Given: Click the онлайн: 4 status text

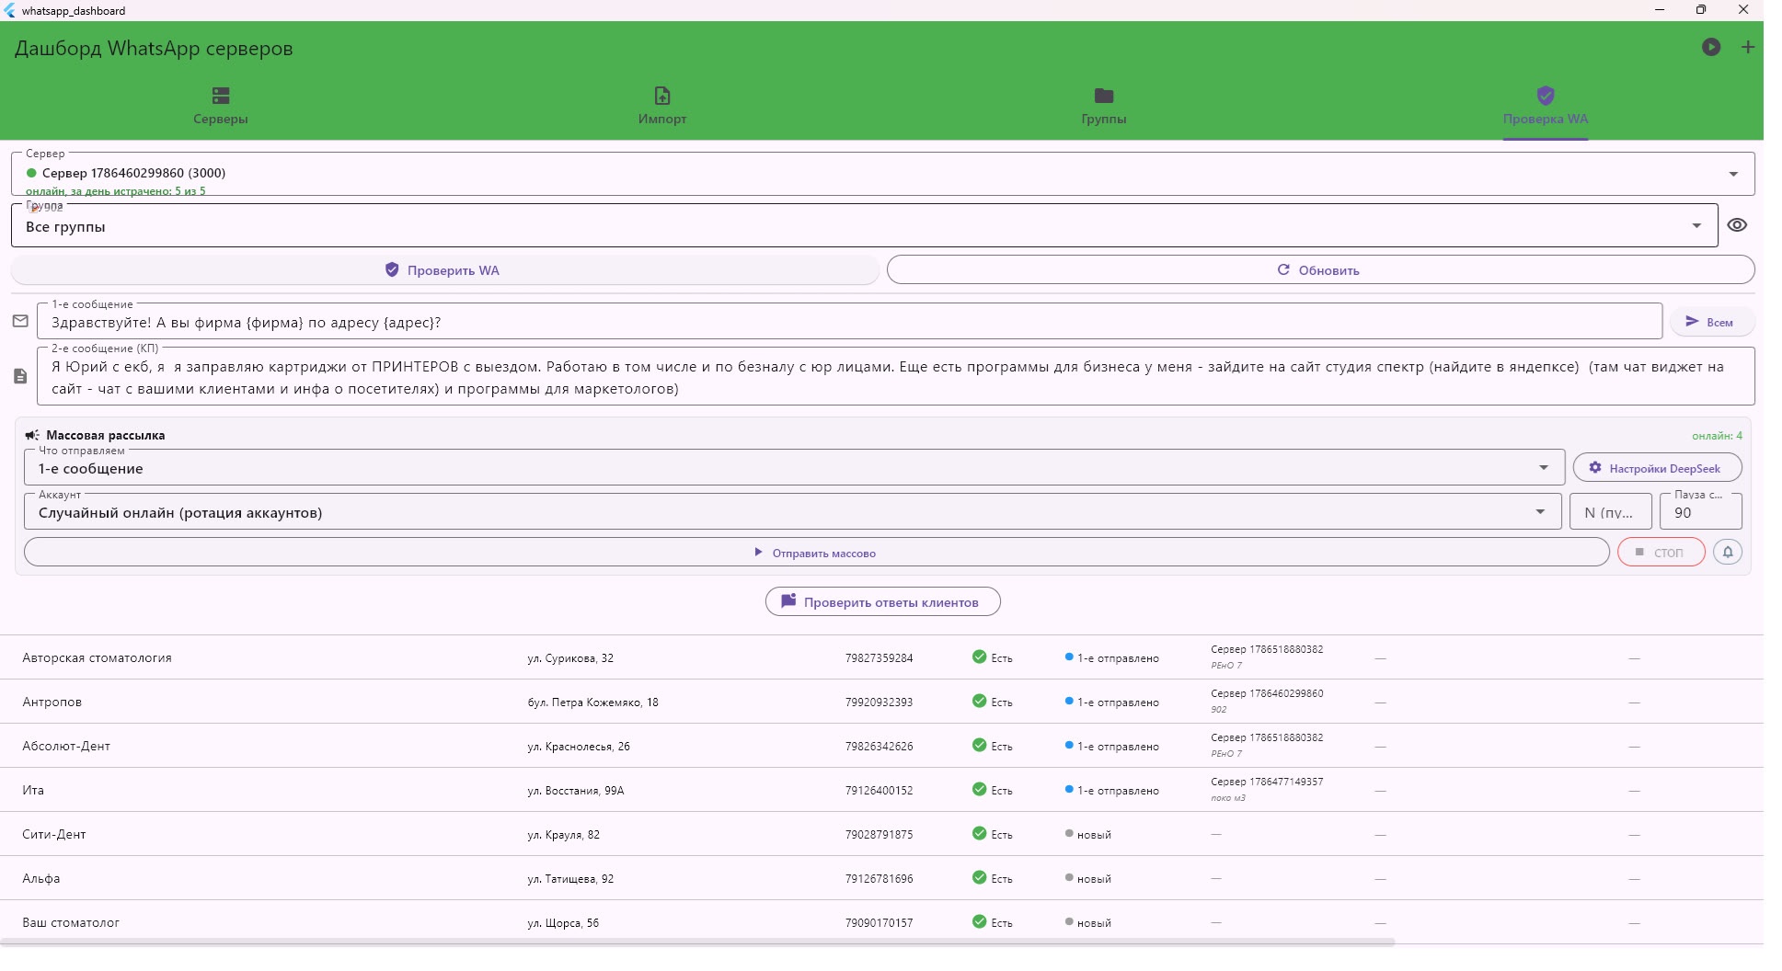Looking at the screenshot, I should click(1717, 436).
